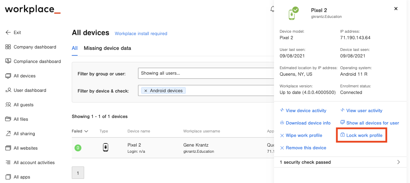Click the IP address value 71.190.143.64
The image size is (410, 183).
(x=355, y=38)
